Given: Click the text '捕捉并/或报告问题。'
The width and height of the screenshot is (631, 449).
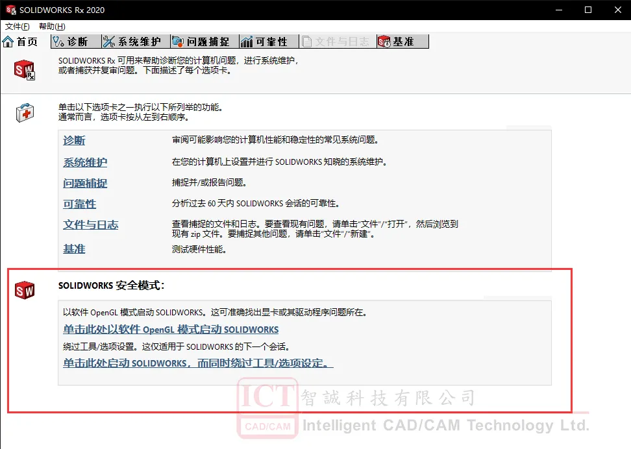Looking at the screenshot, I should coord(209,183).
